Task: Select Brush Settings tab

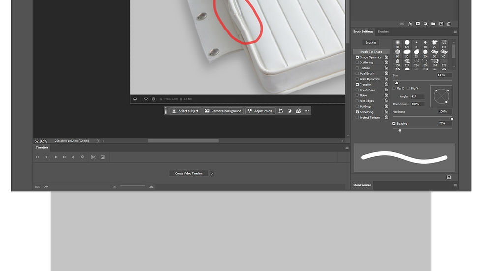Action: (x=363, y=31)
